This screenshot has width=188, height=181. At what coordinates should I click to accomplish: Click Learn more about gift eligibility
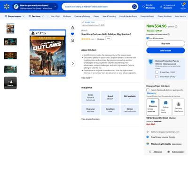click(177, 144)
